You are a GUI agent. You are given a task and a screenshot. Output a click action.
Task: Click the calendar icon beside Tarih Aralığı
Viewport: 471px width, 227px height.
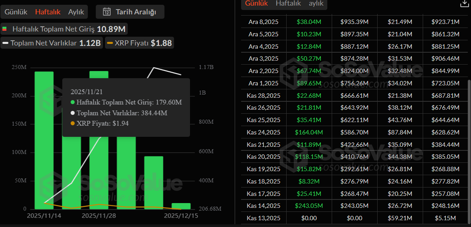pyautogui.click(x=107, y=12)
